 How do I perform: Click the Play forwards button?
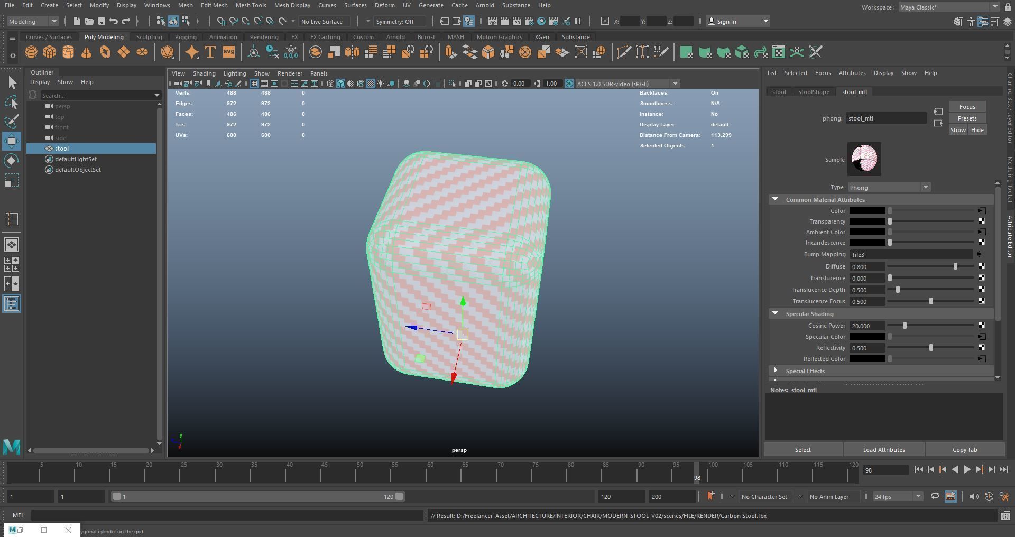[x=967, y=469]
